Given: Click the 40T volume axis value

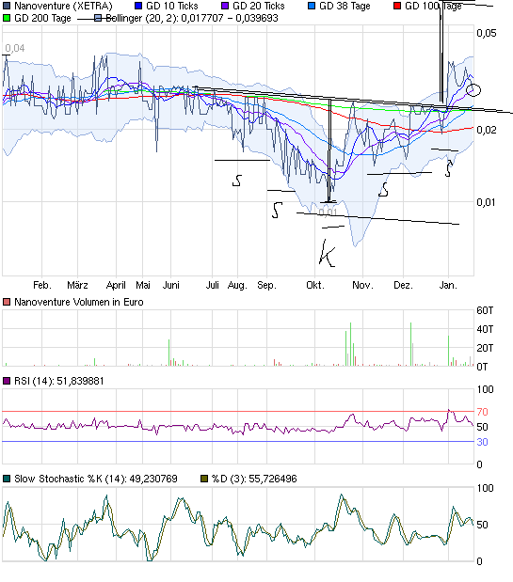Looking at the screenshot, I should [485, 329].
